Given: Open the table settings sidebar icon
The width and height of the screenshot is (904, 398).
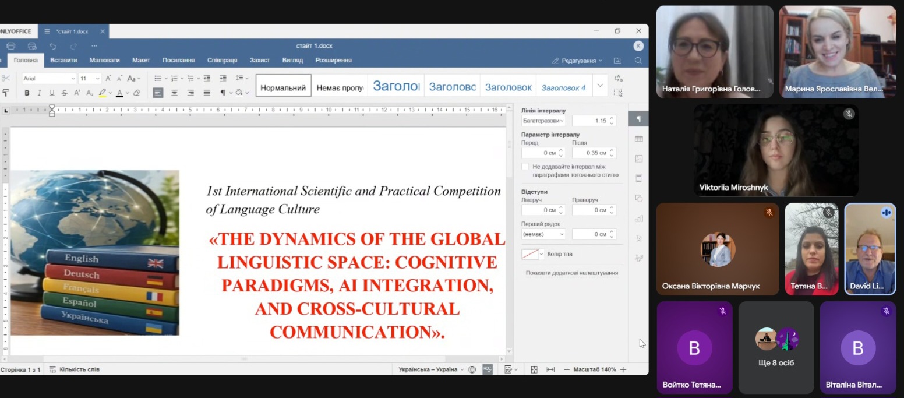Looking at the screenshot, I should [639, 139].
